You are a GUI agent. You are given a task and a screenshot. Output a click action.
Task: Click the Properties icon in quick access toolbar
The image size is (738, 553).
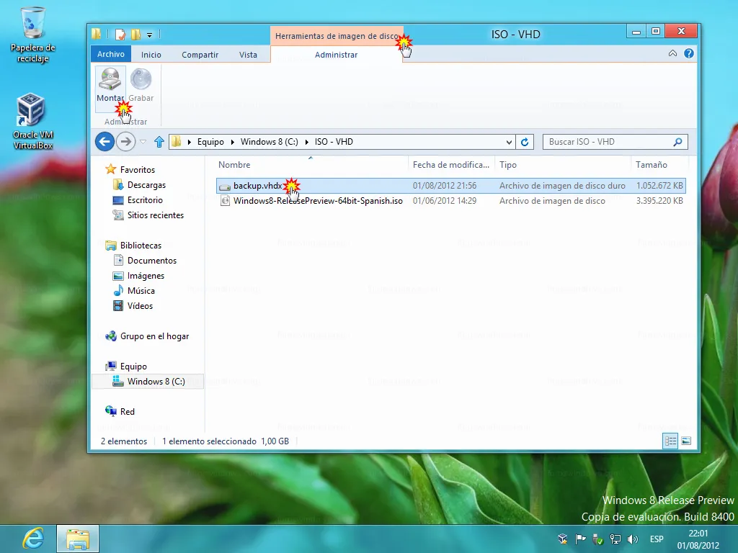click(120, 35)
